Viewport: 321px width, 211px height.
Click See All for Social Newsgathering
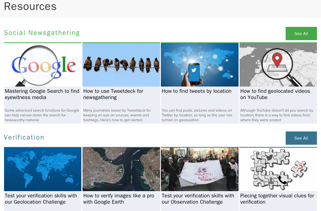(x=301, y=34)
